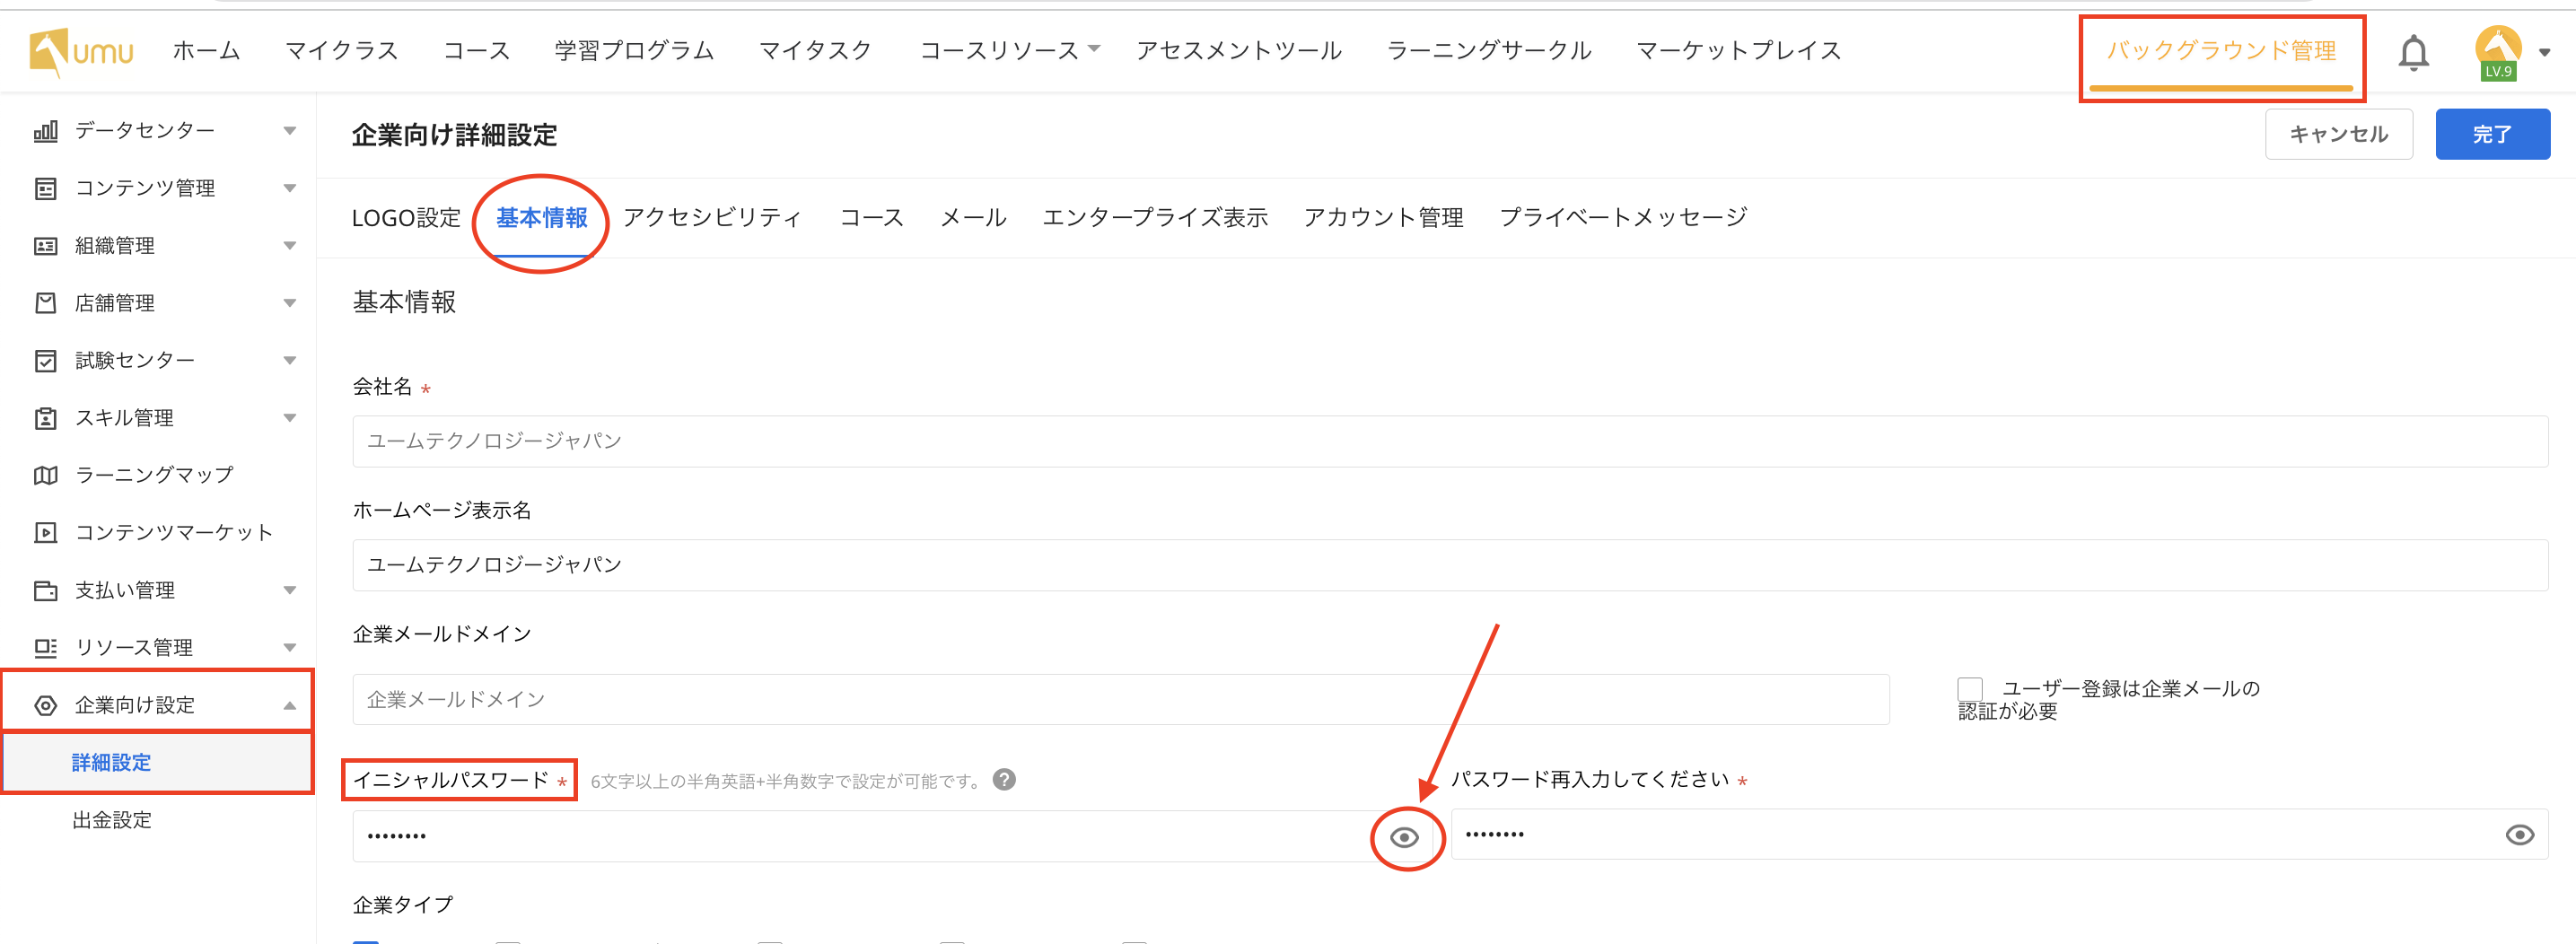
Task: Expand the データセンター sidebar section
Action: (290, 131)
